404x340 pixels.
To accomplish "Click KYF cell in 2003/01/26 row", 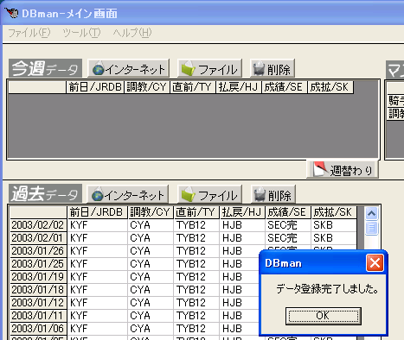I will point(97,251).
